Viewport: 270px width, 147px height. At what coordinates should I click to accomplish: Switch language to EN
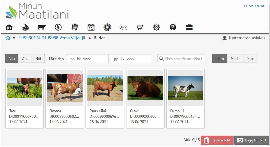pos(257,6)
